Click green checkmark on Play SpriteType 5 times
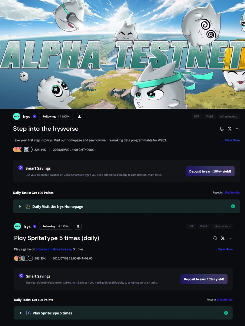The width and height of the screenshot is (245, 326). click(x=226, y=313)
